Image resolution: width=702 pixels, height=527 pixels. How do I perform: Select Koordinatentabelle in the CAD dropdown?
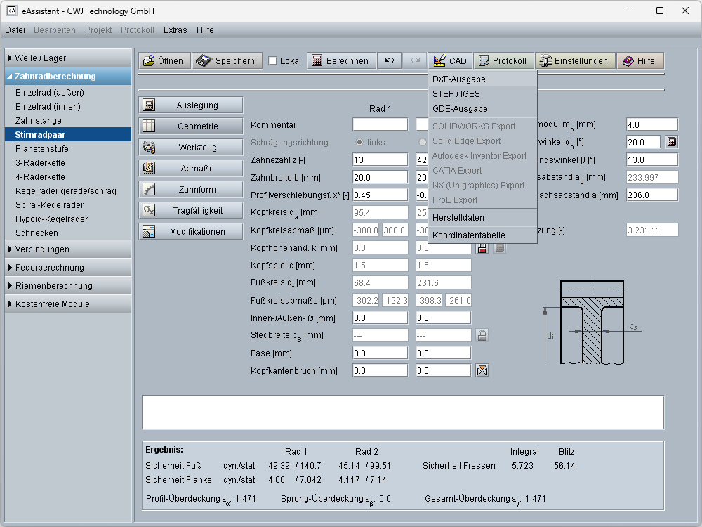click(468, 235)
